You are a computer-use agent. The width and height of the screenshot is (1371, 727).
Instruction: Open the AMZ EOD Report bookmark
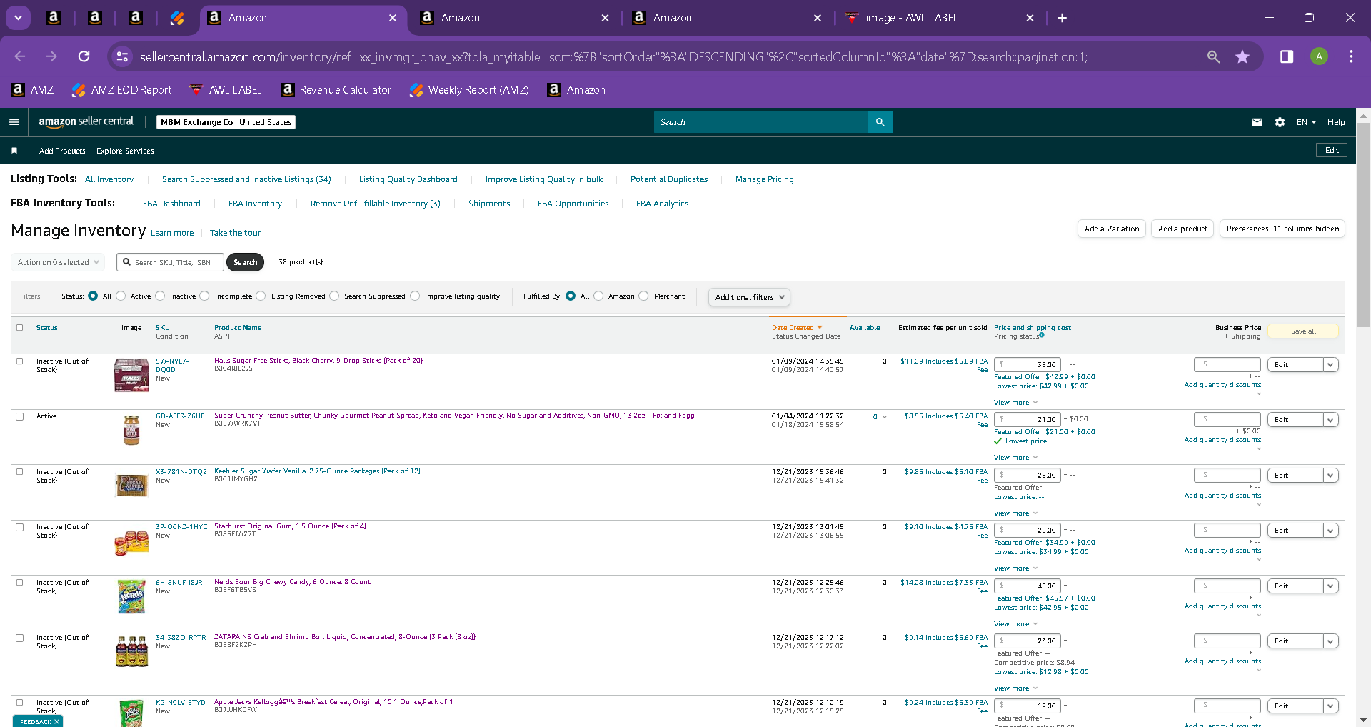coord(122,90)
